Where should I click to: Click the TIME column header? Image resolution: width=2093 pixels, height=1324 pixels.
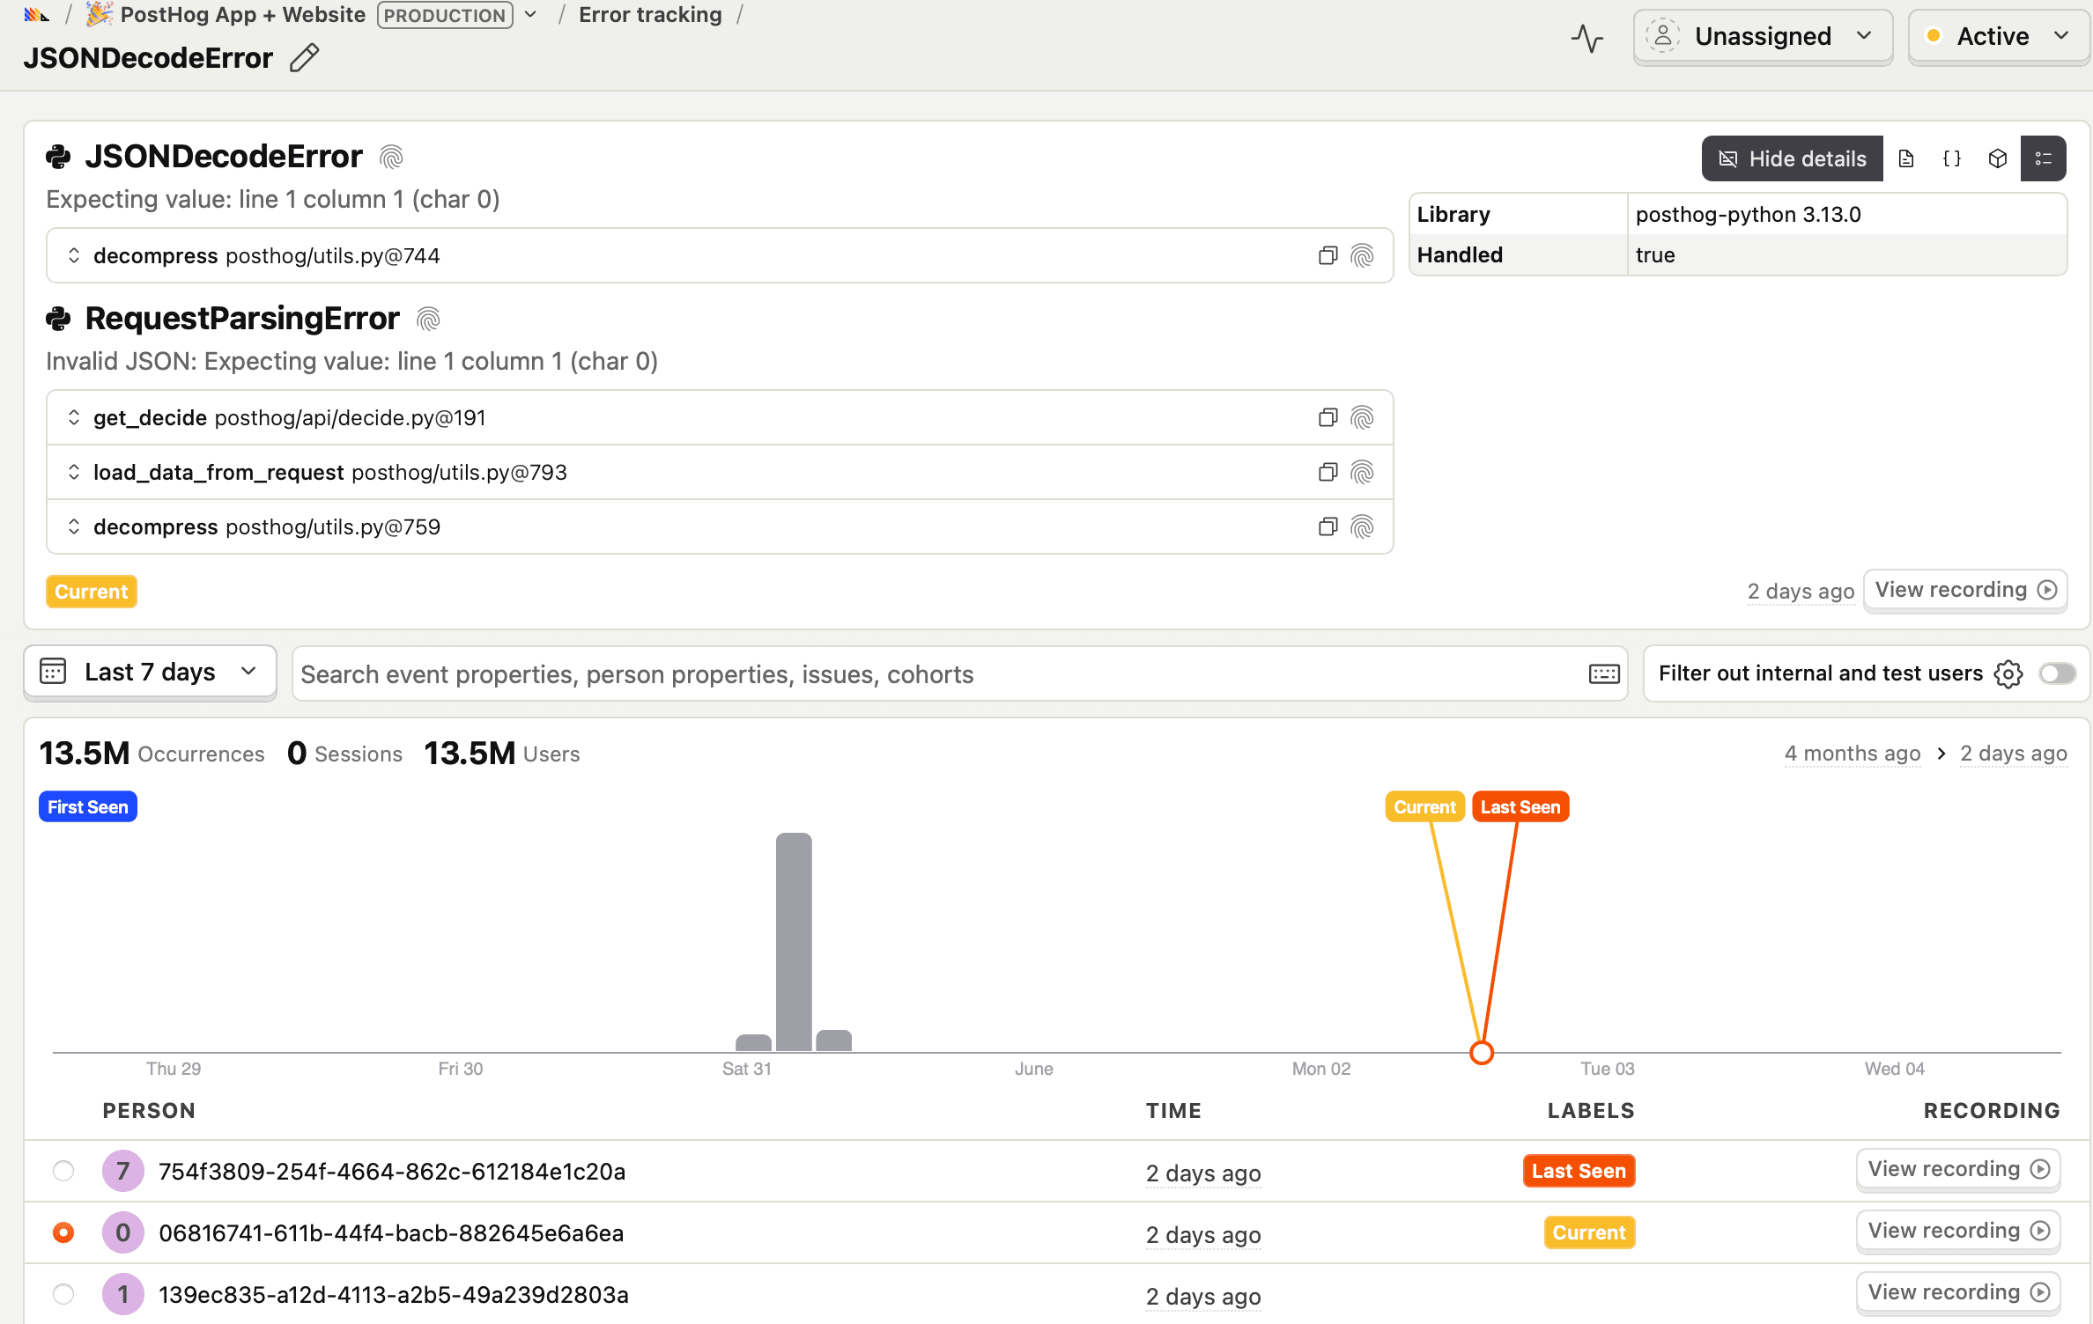coord(1173,1111)
